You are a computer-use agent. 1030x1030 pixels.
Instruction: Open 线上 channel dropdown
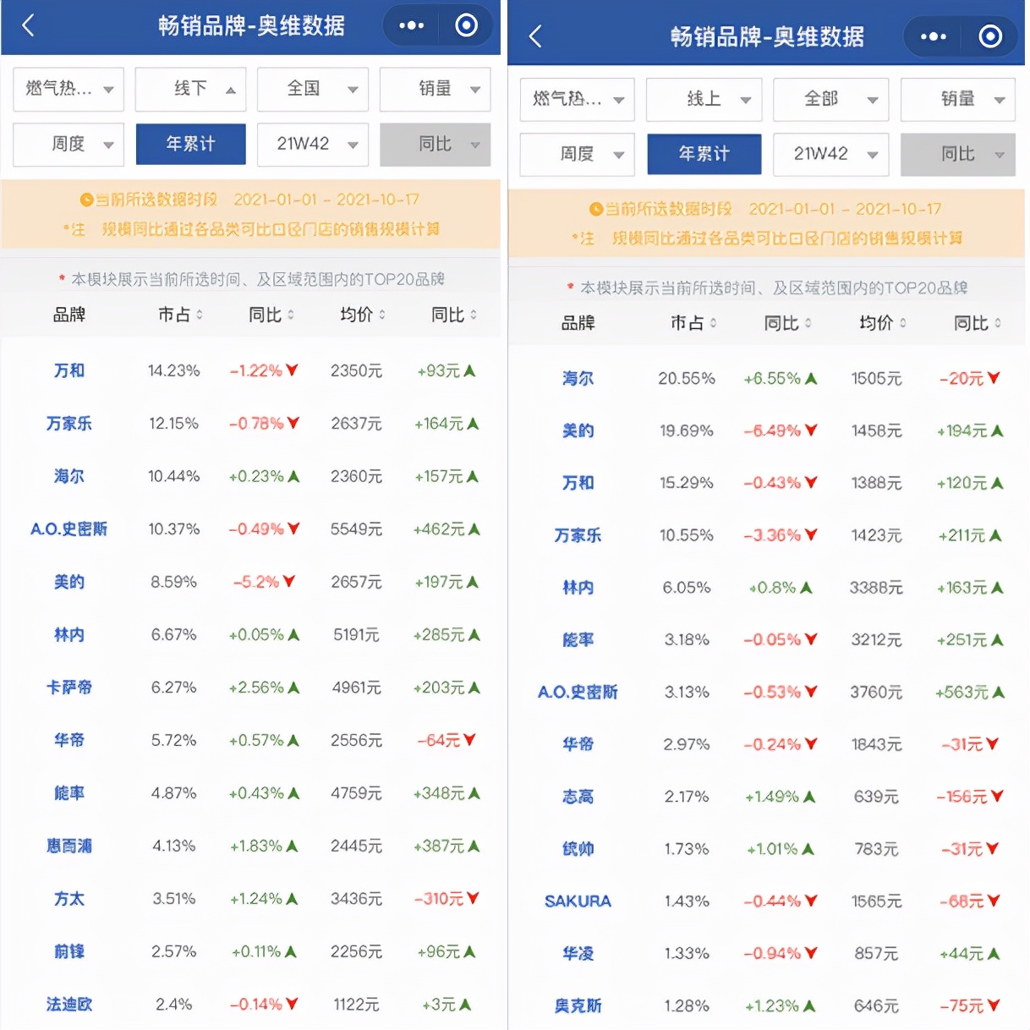[704, 100]
